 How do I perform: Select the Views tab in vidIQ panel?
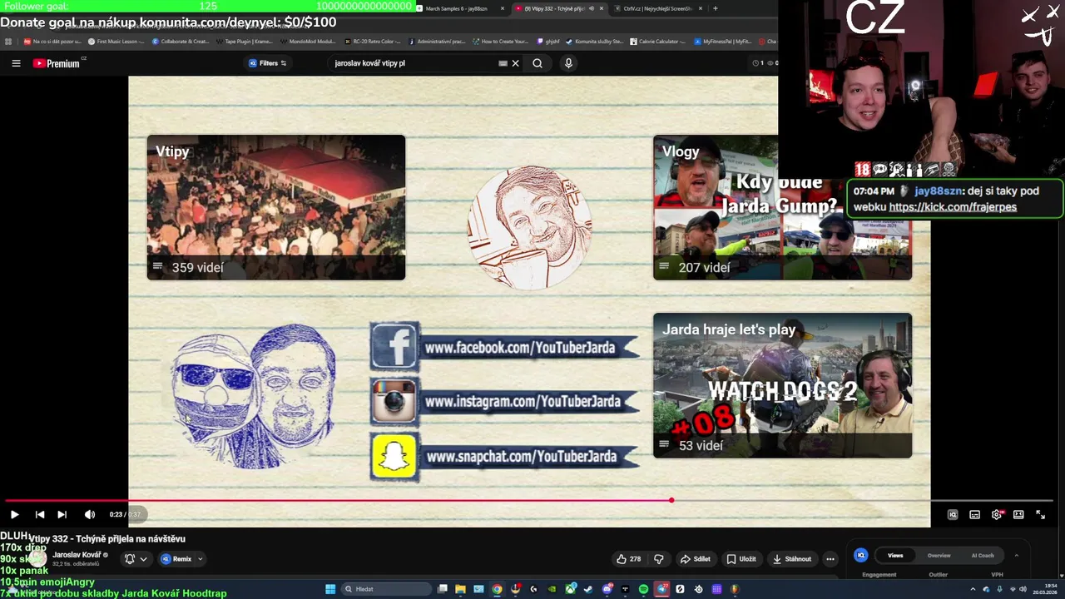[x=895, y=555]
